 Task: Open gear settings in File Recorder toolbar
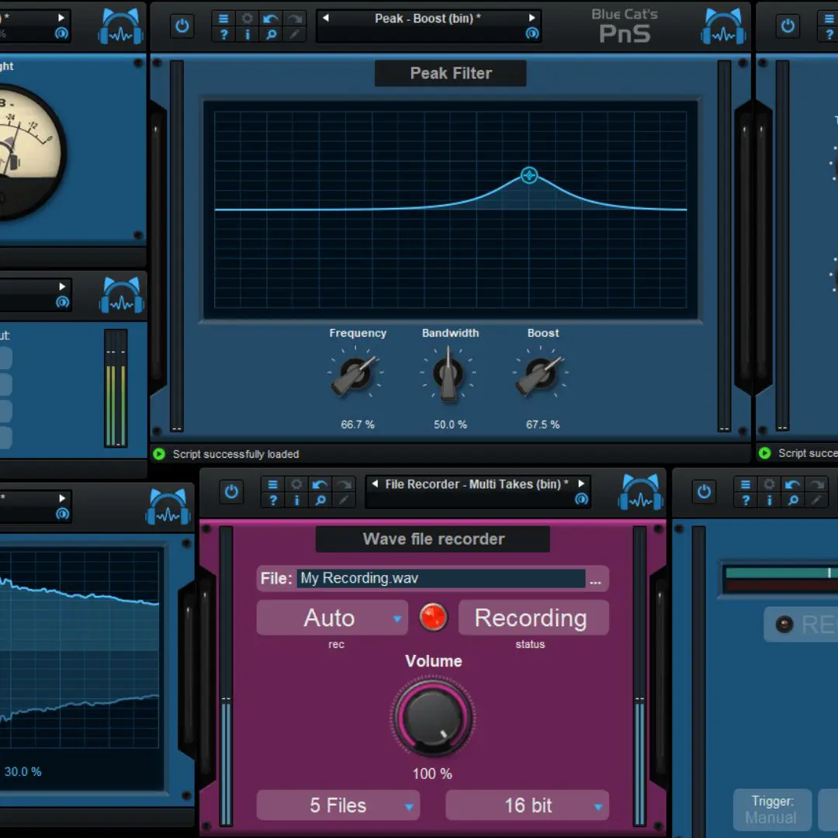coord(296,484)
